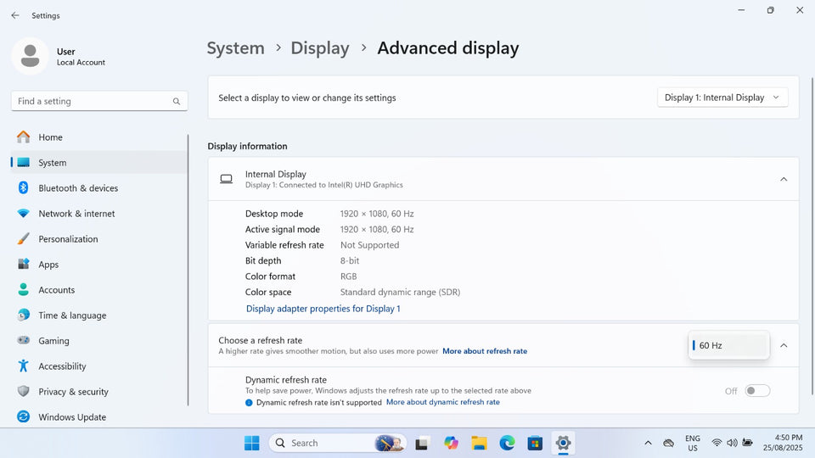Open Microsoft Store from the taskbar
This screenshot has height=458, width=815.
point(535,443)
